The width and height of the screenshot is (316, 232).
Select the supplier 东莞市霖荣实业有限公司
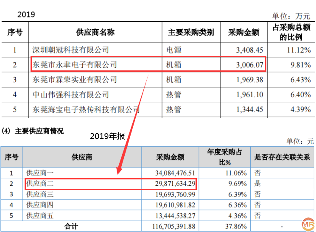coord(75,80)
